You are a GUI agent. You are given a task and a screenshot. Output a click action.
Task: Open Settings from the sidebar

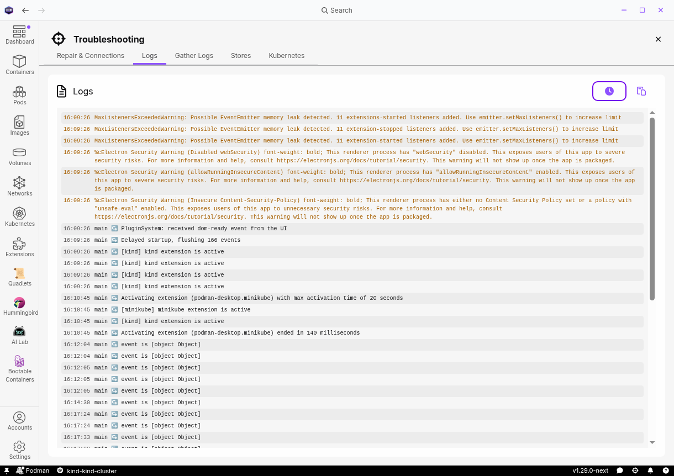coord(19,450)
